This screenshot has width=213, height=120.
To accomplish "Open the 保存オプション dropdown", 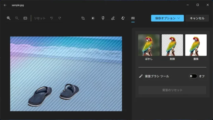I will [167, 18].
